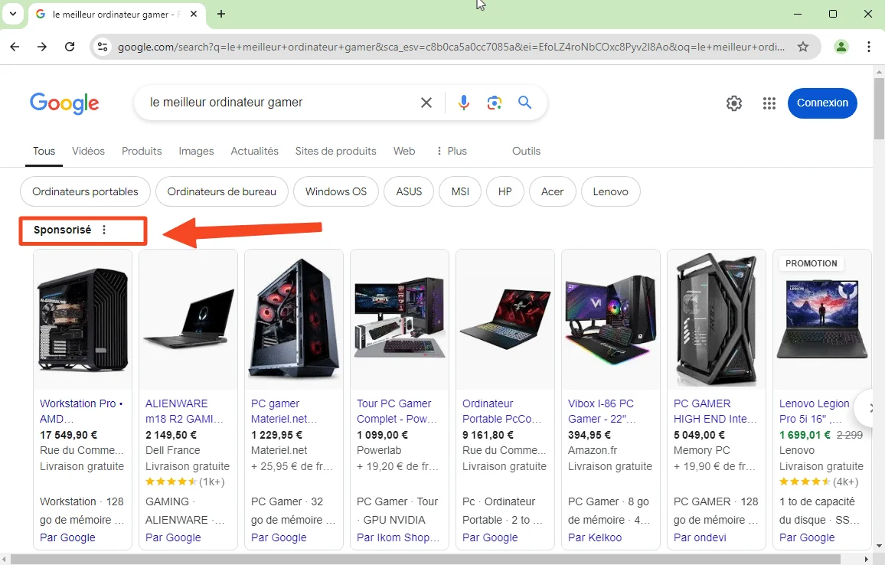
Task: Click the Amazon.fr seller name
Action: point(593,450)
